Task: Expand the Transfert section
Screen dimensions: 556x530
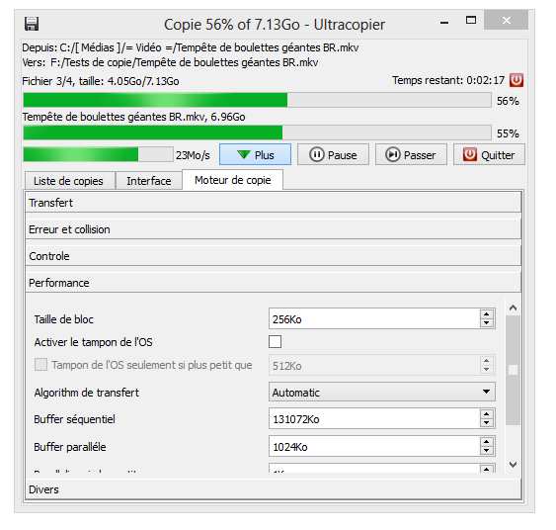Action: point(274,203)
